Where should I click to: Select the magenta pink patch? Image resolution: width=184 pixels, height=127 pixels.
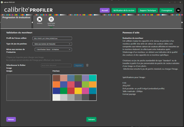coord(85,91)
